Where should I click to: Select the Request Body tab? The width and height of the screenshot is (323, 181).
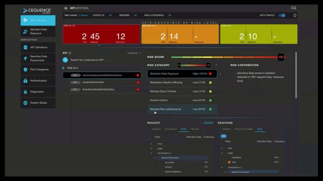coord(184,129)
